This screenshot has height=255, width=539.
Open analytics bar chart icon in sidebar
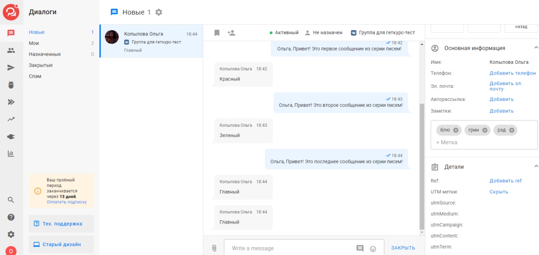[x=11, y=154]
